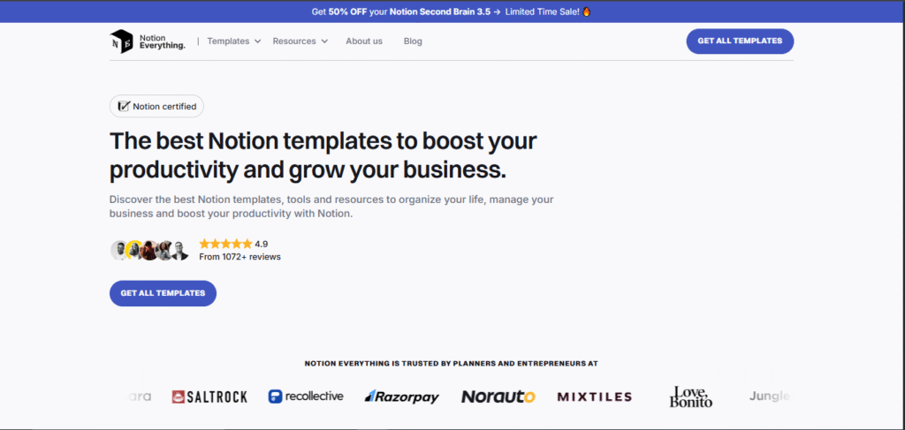The height and width of the screenshot is (430, 905).
Task: Click the Notion certified badge icon
Action: pyautogui.click(x=125, y=107)
